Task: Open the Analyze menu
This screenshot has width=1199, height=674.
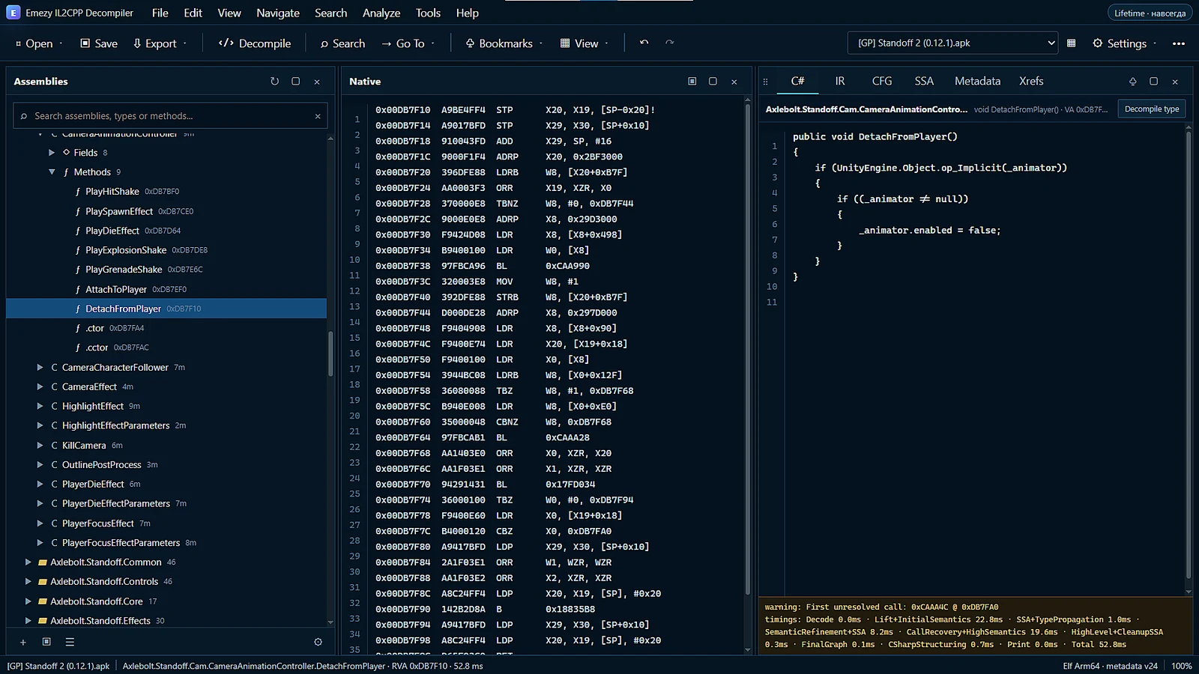Action: pyautogui.click(x=381, y=13)
